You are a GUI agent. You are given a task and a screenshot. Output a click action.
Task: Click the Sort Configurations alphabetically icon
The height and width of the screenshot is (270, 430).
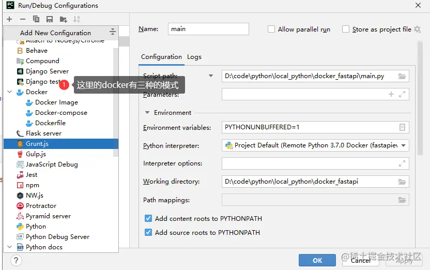(76, 19)
